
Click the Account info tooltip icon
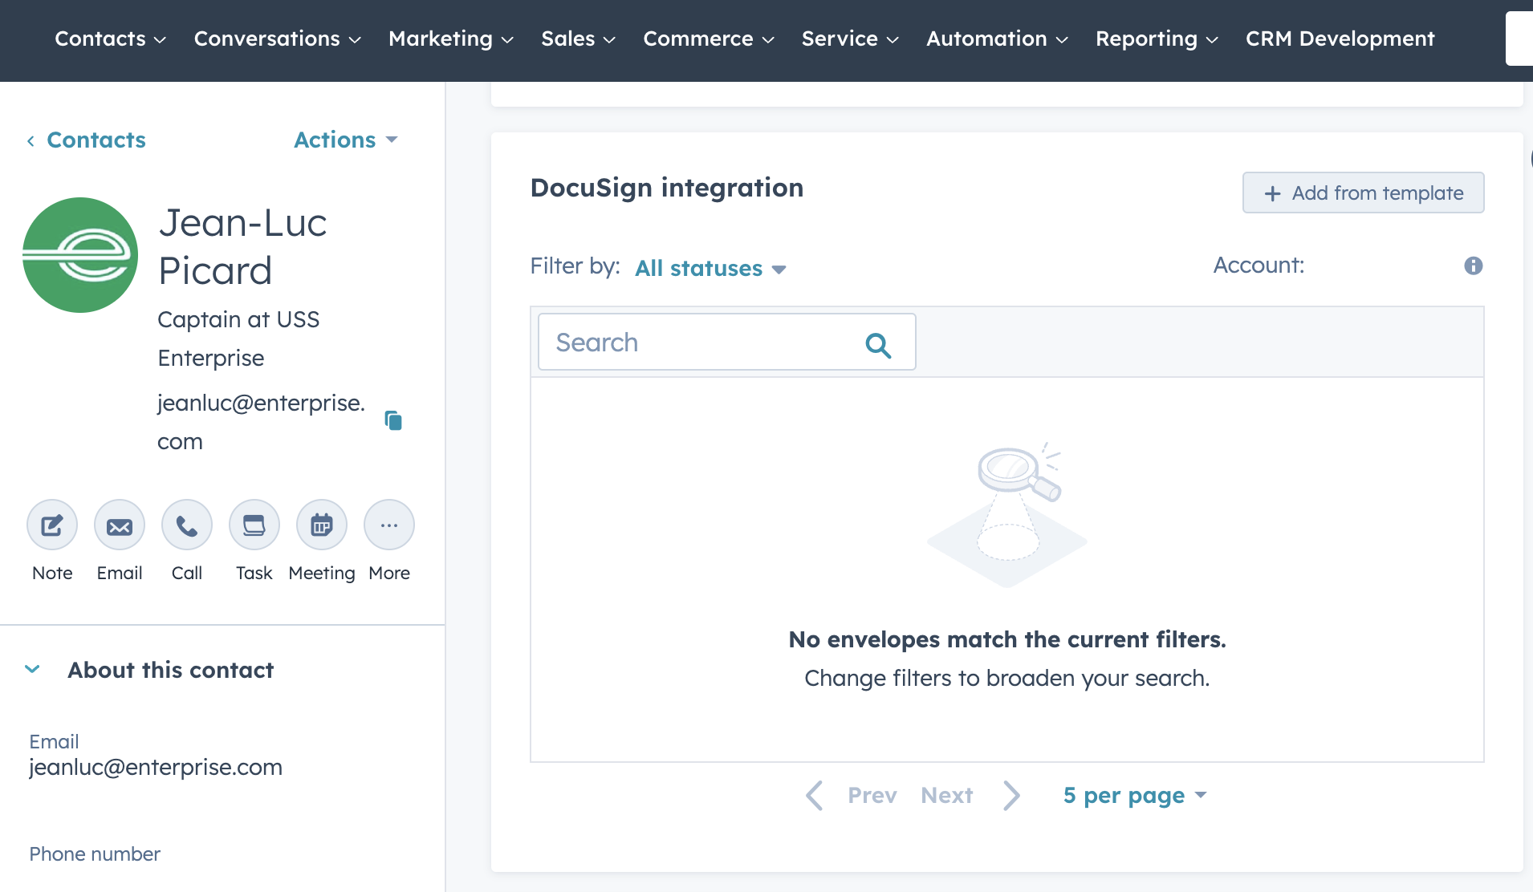[x=1473, y=266]
